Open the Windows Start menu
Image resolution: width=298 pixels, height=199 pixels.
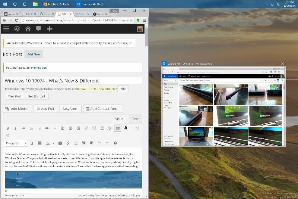click(5, 4)
